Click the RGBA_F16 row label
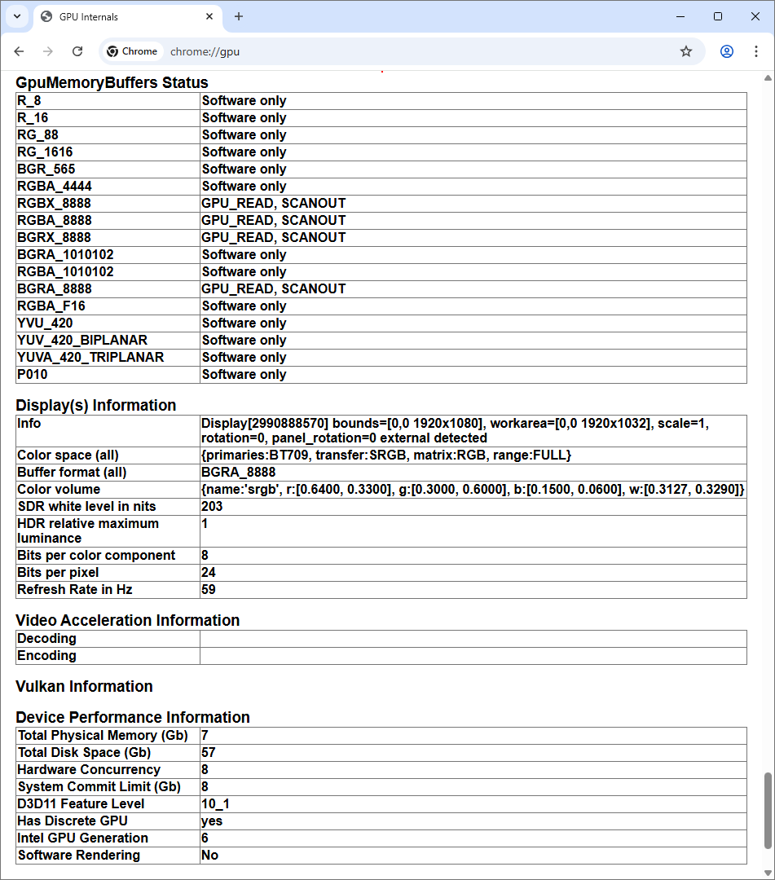The height and width of the screenshot is (880, 775). pos(51,306)
